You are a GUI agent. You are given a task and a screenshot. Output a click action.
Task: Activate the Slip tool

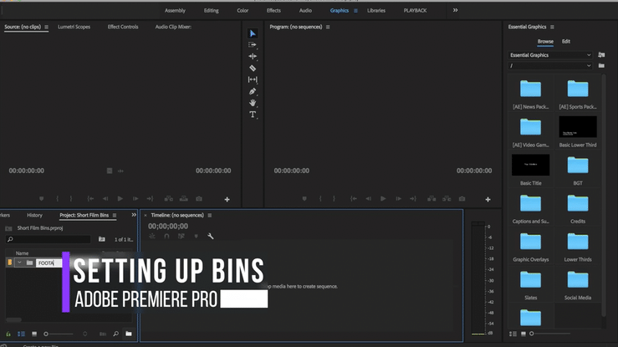[x=253, y=79]
